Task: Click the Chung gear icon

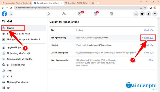Action: tap(4, 28)
